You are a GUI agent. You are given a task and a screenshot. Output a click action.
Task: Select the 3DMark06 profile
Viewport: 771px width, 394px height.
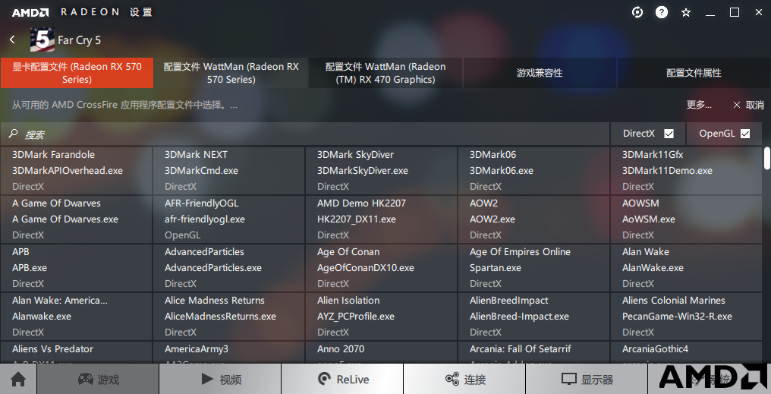tap(533, 170)
